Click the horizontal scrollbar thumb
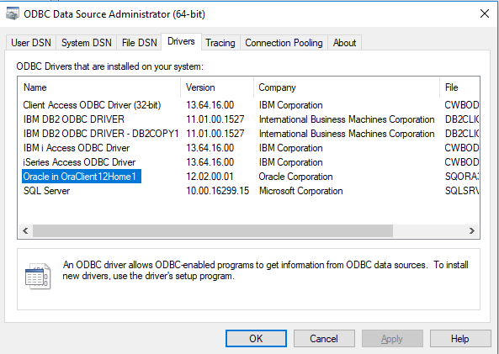 click(213, 230)
